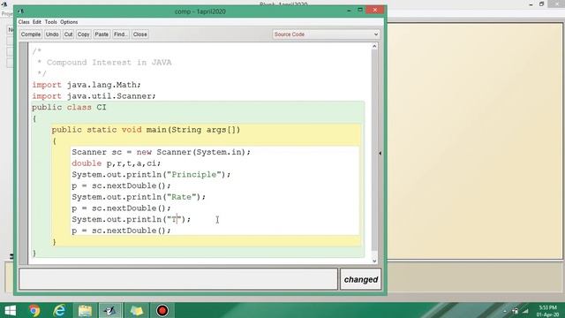Open the Class menu
The height and width of the screenshot is (318, 565).
(24, 22)
